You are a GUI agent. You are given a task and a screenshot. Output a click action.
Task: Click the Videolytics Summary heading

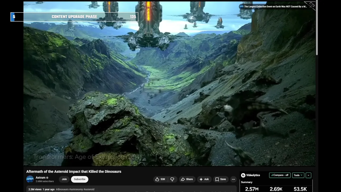click(x=247, y=182)
